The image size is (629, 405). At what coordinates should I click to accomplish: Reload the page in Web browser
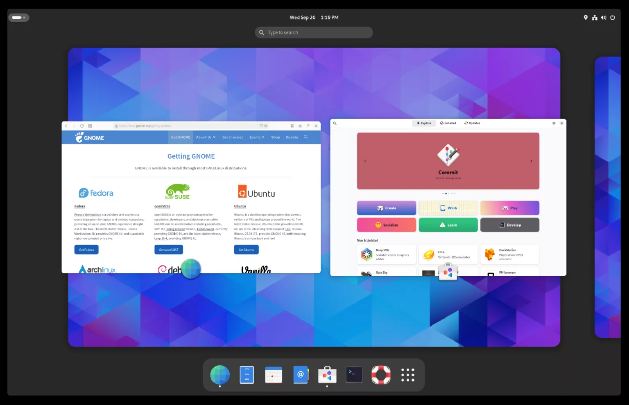82,126
